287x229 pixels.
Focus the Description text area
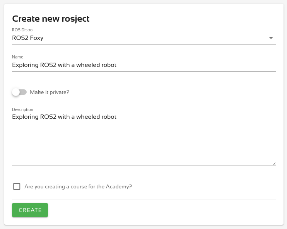click(143, 139)
